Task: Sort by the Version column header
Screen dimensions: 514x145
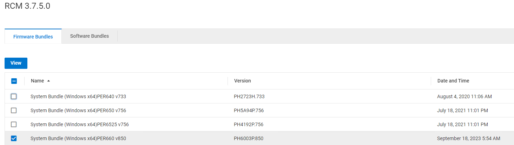Action: (x=242, y=81)
